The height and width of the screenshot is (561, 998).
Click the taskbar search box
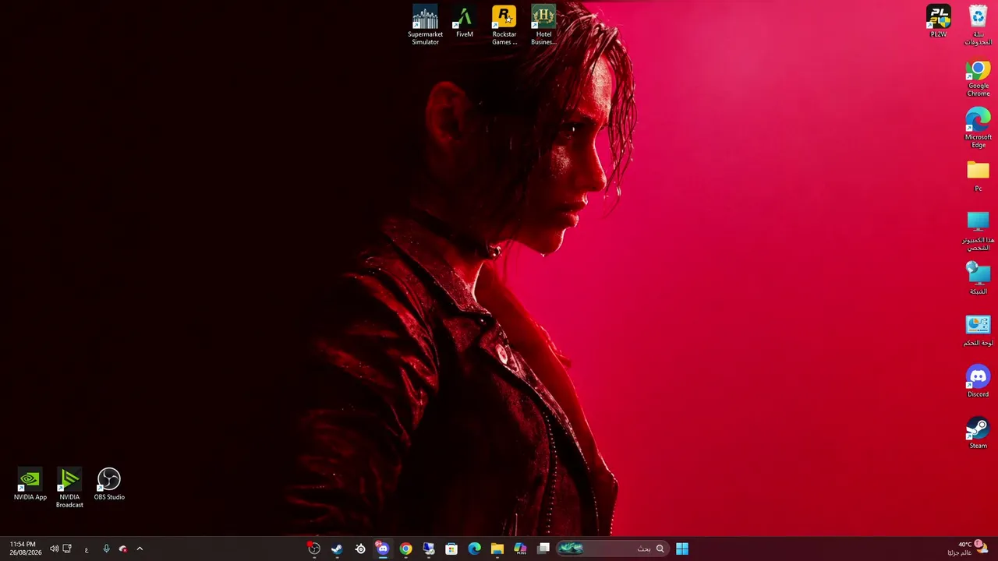612,549
